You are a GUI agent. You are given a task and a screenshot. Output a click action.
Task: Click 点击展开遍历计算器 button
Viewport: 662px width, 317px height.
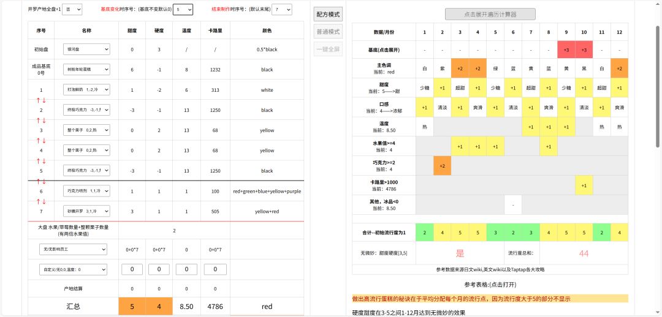click(490, 14)
